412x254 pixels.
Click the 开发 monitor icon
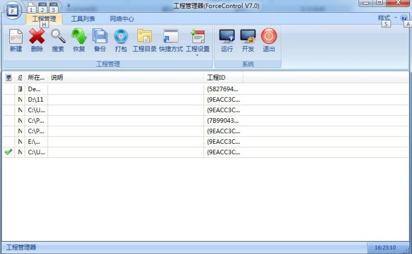tap(248, 36)
